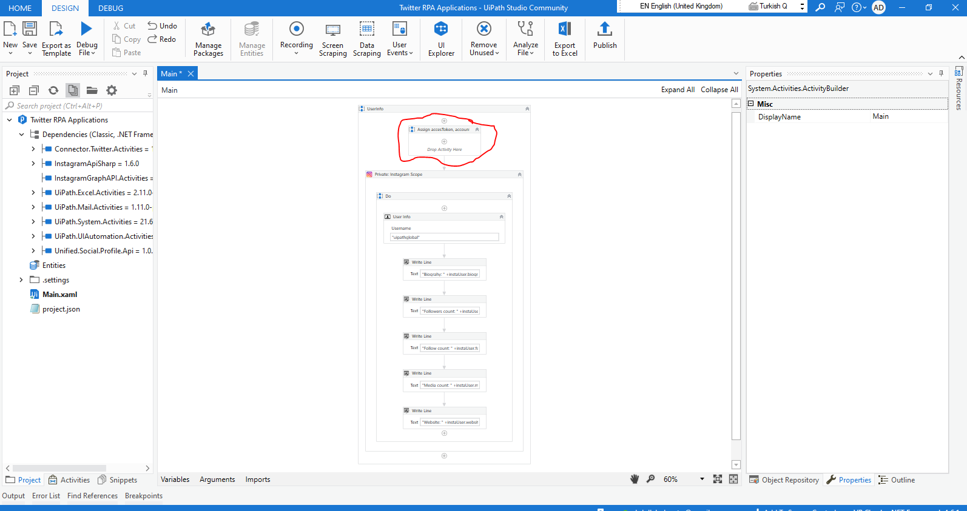Run Debug File with the play icon
The width and height of the screenshot is (967, 511).
[87, 28]
